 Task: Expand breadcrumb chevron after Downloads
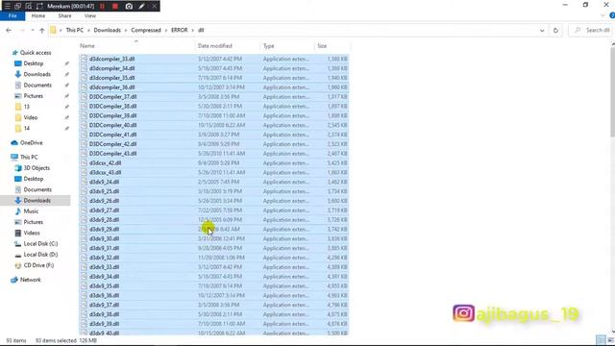pyautogui.click(x=126, y=30)
